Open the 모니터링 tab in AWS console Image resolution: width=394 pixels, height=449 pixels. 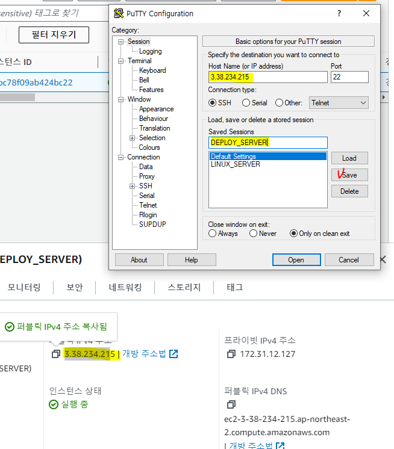point(24,287)
